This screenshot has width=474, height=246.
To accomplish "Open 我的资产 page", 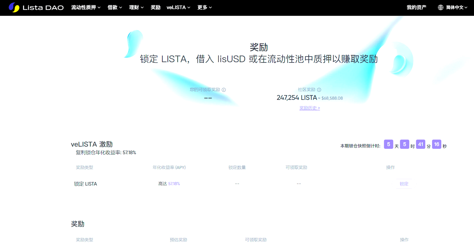I will point(417,7).
